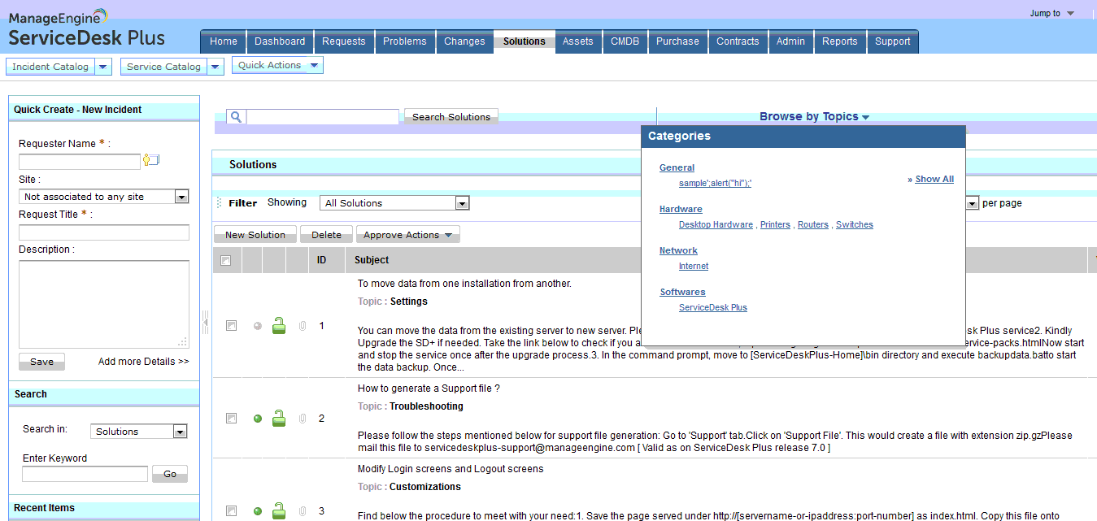Open the per page count dropdown
Screen dimensions: 1097x521
973,203
